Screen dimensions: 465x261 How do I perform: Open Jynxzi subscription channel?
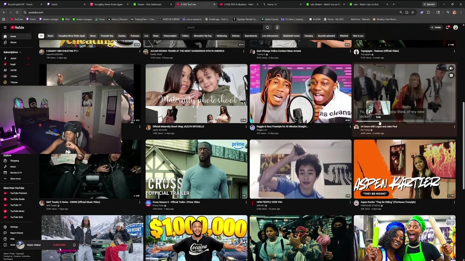[16, 58]
